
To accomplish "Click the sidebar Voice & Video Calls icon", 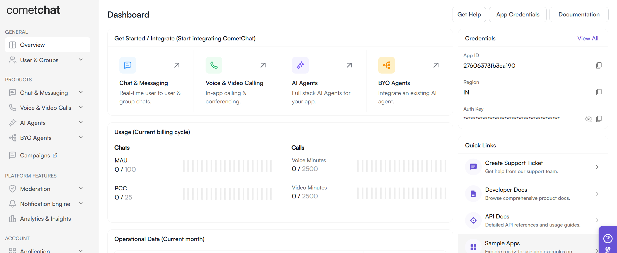I will (13, 108).
